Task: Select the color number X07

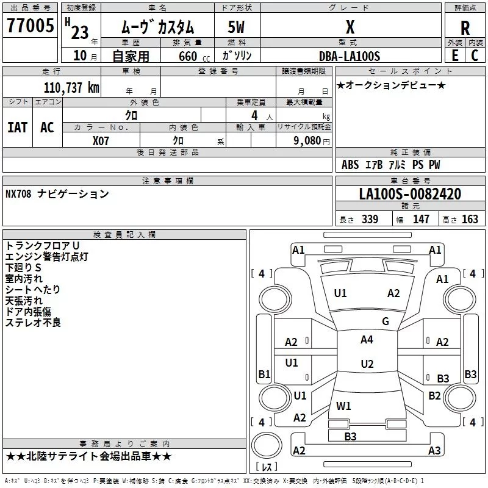Action: point(101,141)
